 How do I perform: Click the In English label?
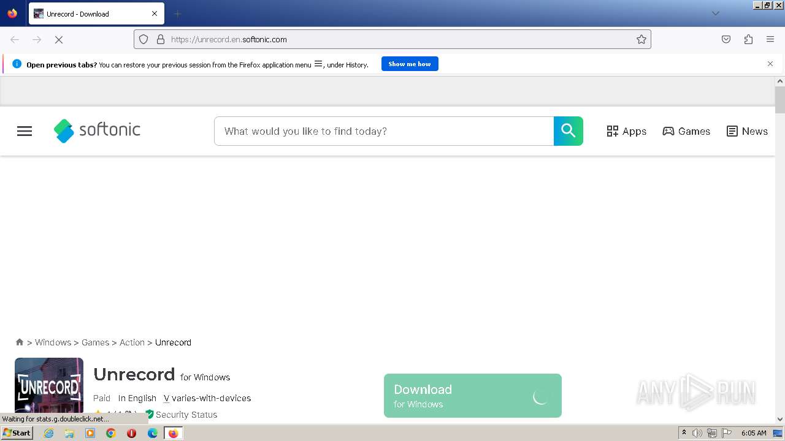click(137, 398)
